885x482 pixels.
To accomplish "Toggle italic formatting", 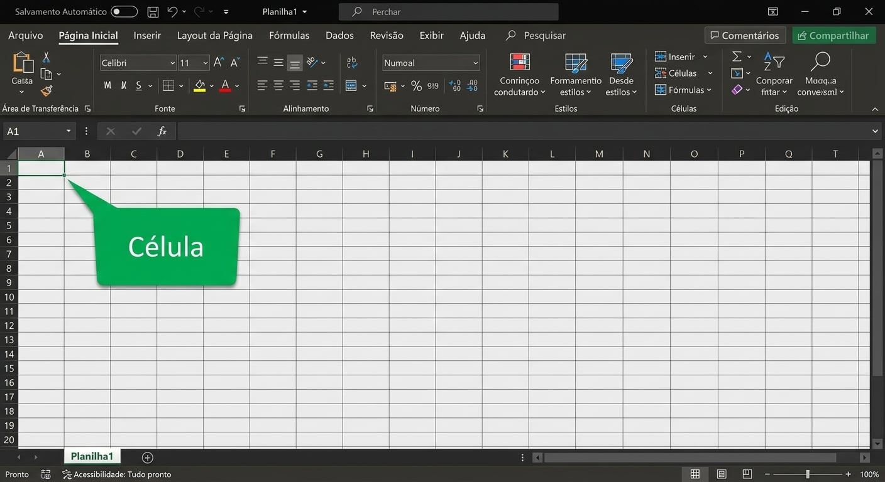I will point(123,85).
